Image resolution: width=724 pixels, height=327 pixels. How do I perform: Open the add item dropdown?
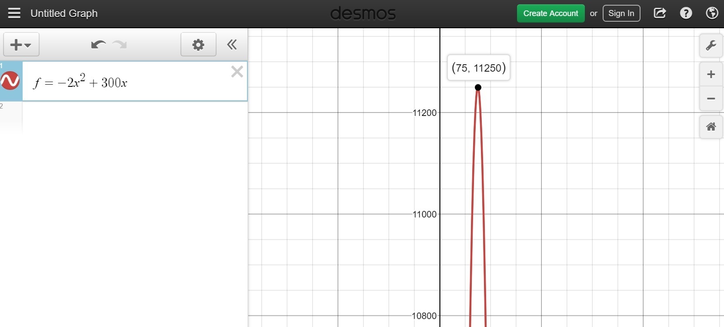pos(21,44)
